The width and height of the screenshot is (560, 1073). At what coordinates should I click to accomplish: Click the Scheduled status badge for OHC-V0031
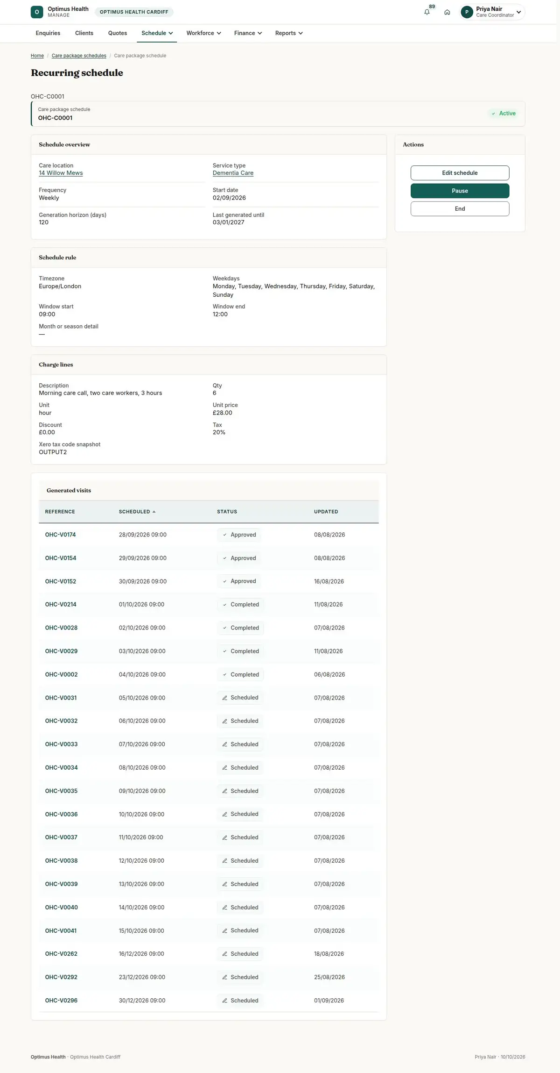coord(240,698)
